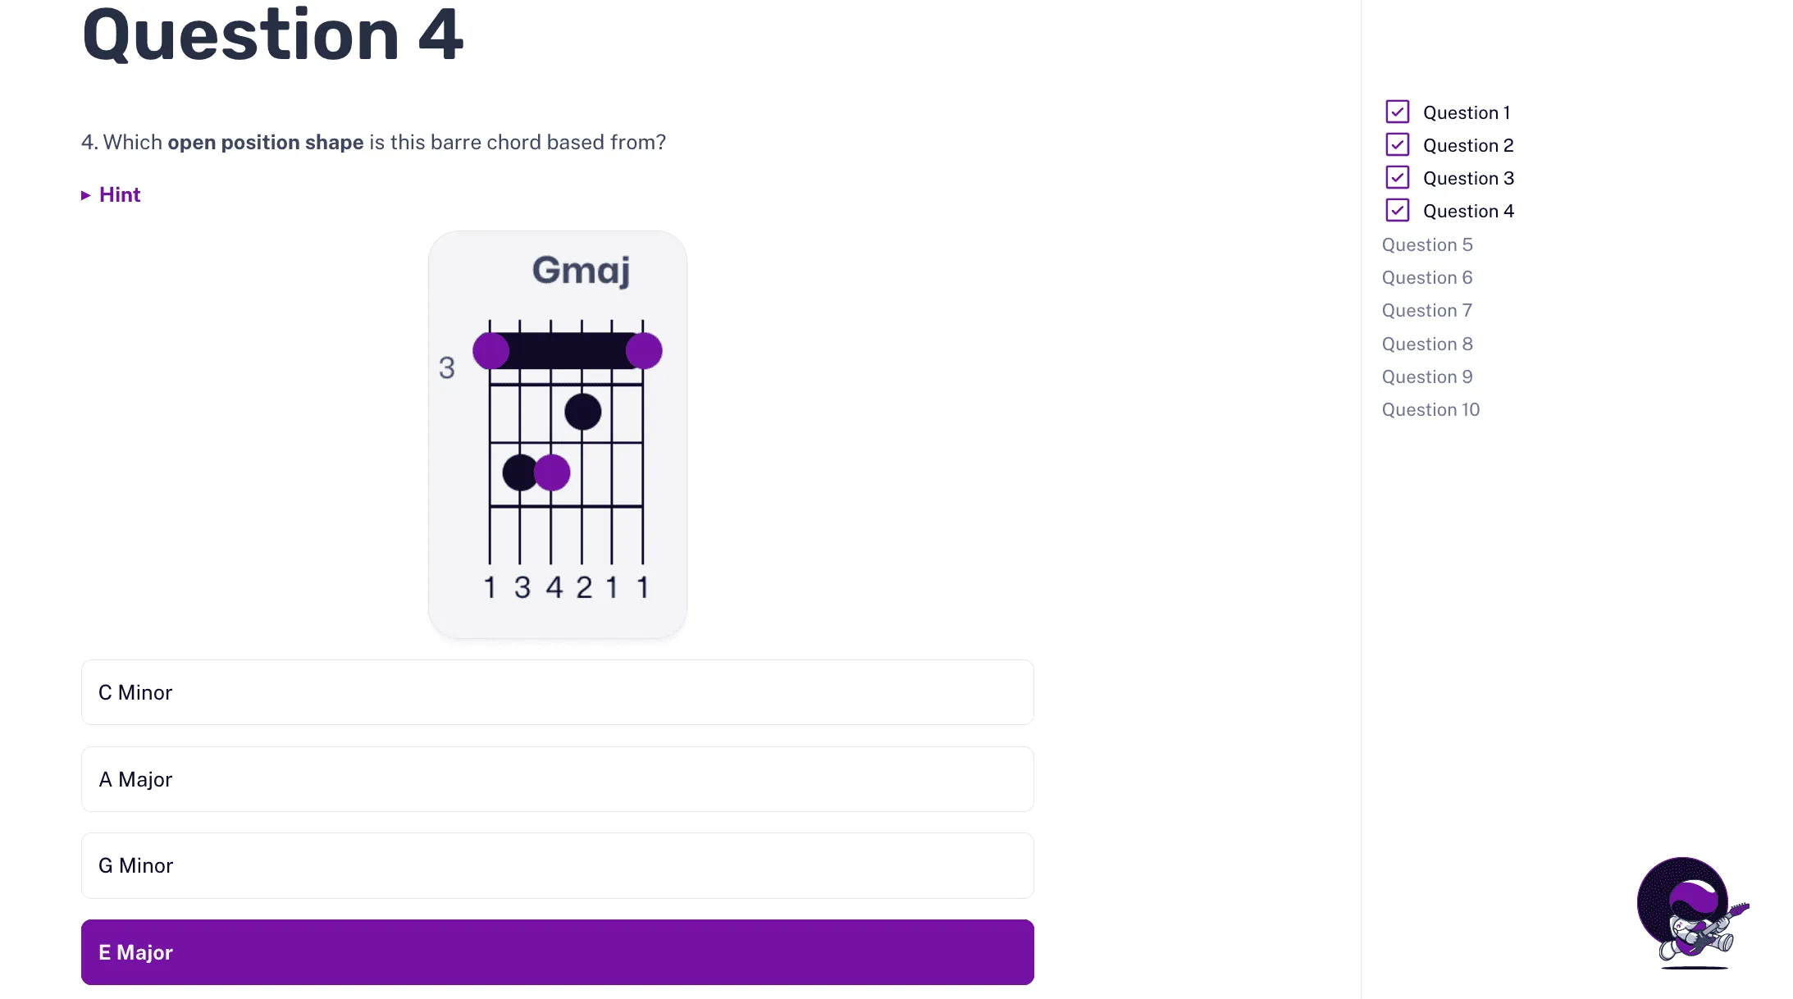Open Question 2 from the navigation list
Screen dimensions: 1793x999
[x=1468, y=144]
